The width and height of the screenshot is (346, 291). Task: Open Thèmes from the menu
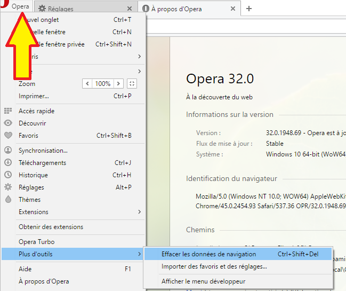click(73, 200)
